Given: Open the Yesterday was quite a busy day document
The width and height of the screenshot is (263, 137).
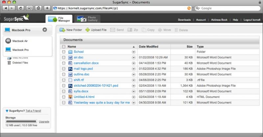Looking at the screenshot, I should point(102,103).
